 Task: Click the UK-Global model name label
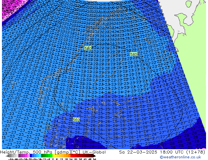click(x=94, y=152)
